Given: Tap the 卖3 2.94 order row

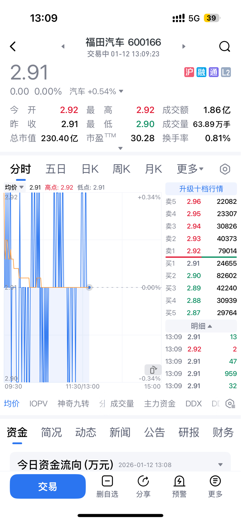Looking at the screenshot, I should 201,226.
